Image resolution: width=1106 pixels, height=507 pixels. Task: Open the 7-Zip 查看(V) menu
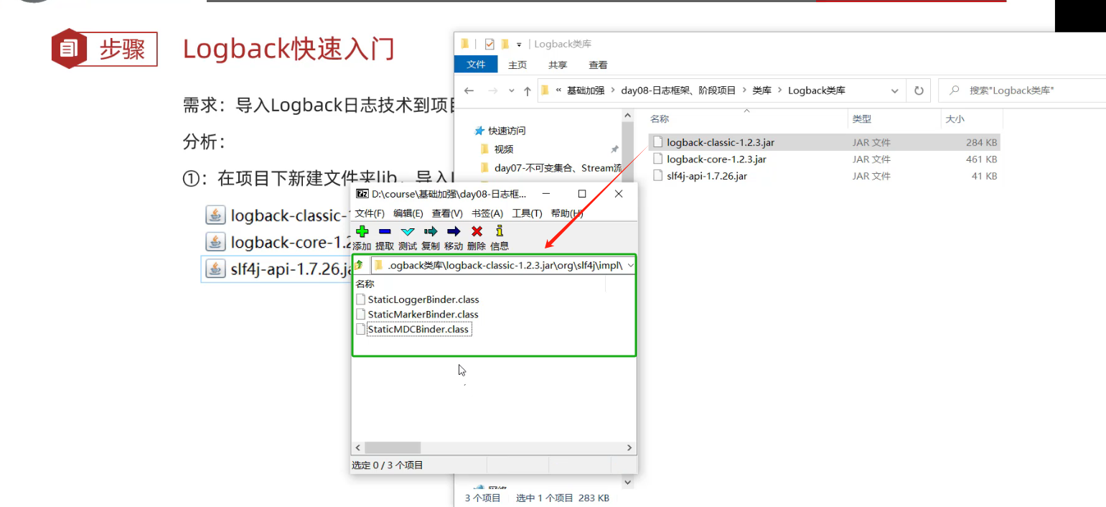coord(447,213)
